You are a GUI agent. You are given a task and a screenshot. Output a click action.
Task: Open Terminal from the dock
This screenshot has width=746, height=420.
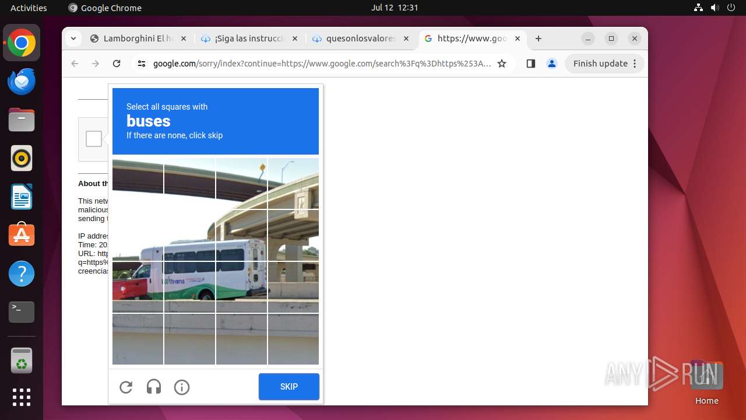click(22, 312)
